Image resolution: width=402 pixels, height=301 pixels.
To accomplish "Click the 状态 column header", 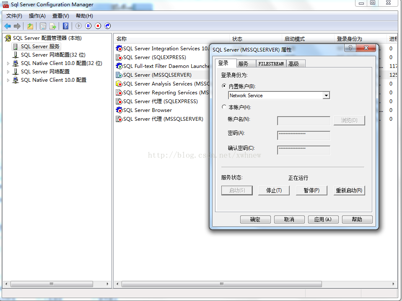I will point(256,39).
